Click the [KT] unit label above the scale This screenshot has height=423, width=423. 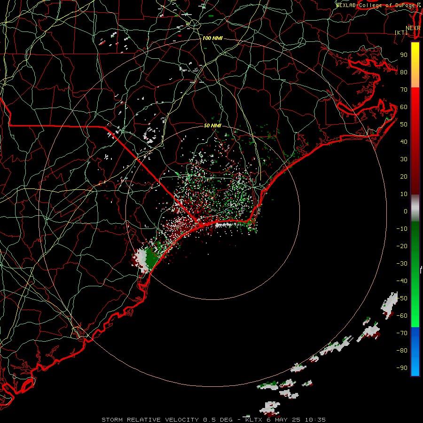click(401, 32)
